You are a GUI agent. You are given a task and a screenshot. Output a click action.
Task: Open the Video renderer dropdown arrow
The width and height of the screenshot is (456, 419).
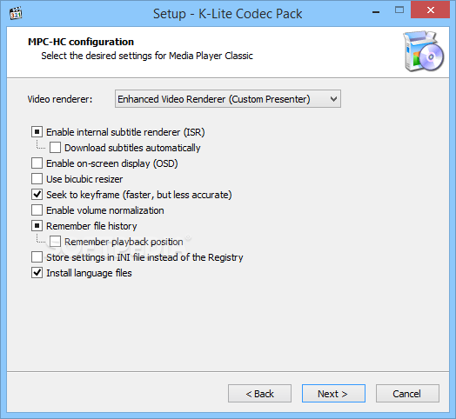pos(333,99)
